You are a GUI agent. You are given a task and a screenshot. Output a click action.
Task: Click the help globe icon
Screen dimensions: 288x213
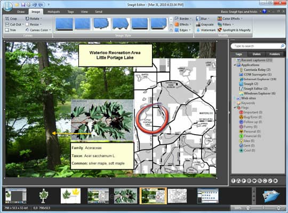point(265,11)
